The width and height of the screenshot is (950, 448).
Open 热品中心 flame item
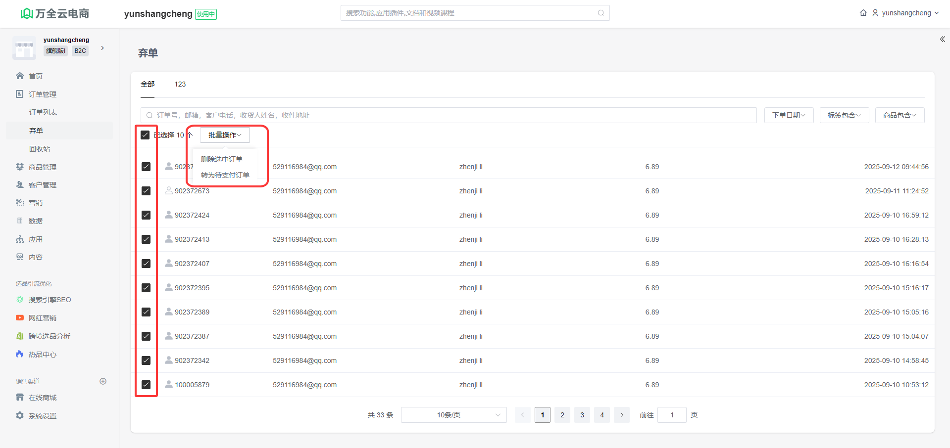[x=42, y=355]
